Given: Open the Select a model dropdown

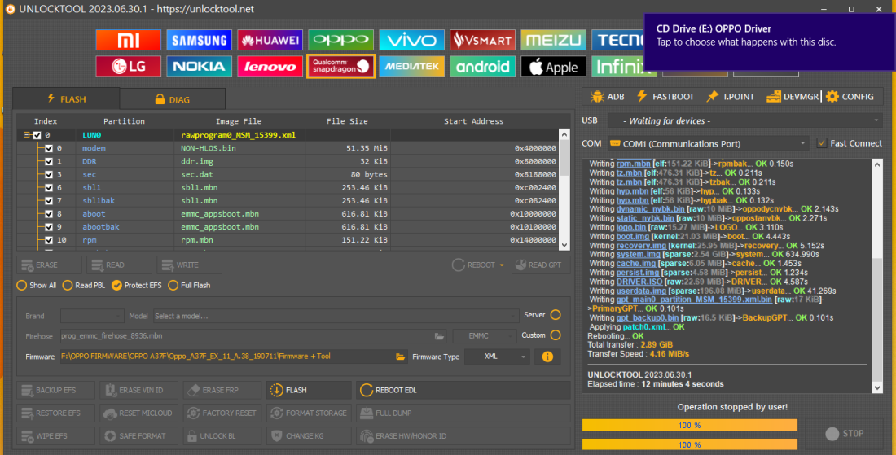Looking at the screenshot, I should point(335,316).
